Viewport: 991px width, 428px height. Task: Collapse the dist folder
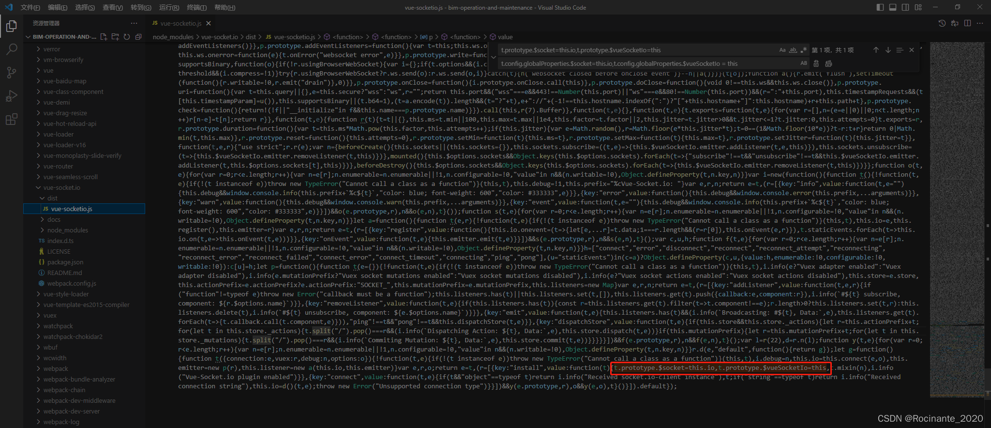click(84, 198)
